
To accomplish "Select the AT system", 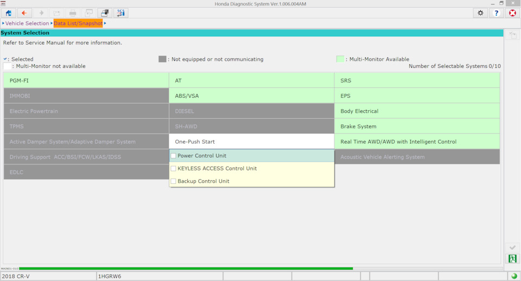I will [x=251, y=80].
